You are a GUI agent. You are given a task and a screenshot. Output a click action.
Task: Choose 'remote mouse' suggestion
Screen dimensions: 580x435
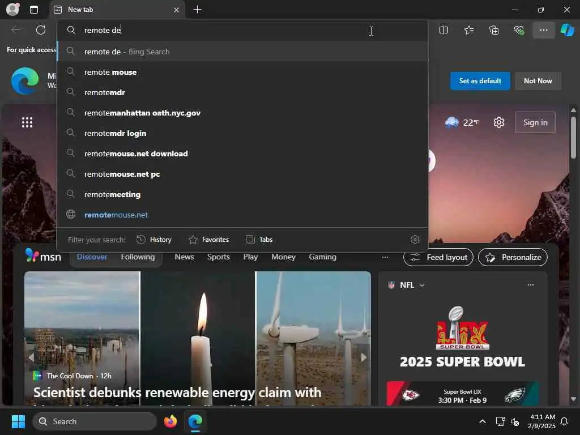coord(242,72)
